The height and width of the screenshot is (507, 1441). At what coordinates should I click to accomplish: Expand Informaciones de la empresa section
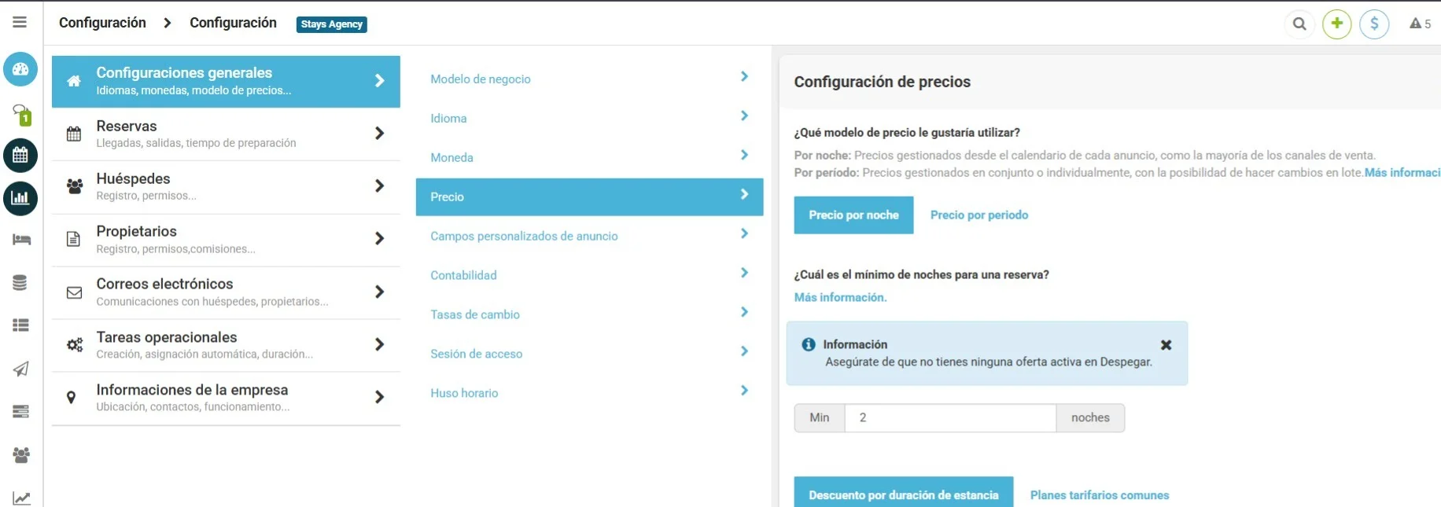tap(226, 398)
